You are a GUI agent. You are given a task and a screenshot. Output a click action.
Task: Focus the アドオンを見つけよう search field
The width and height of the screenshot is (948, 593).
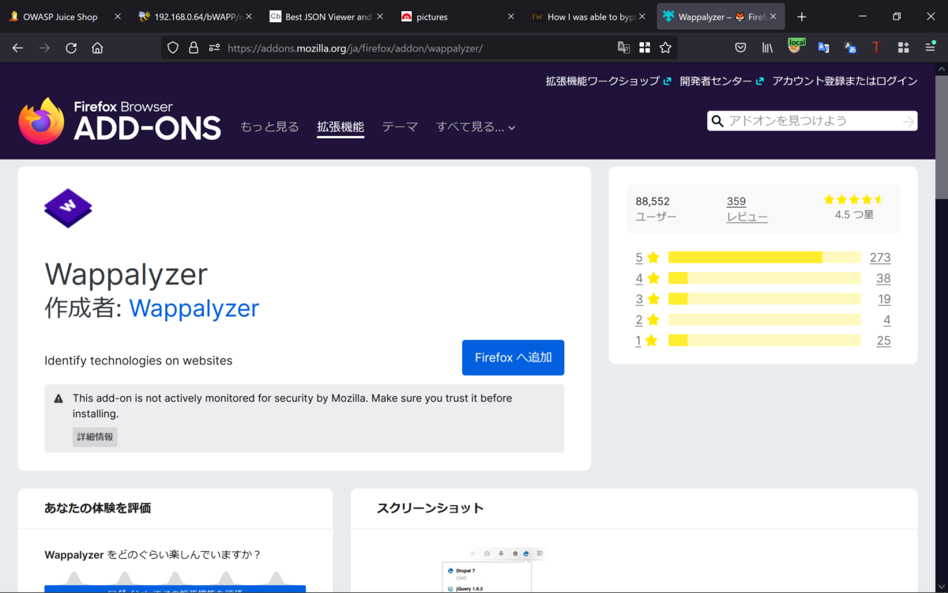point(812,121)
